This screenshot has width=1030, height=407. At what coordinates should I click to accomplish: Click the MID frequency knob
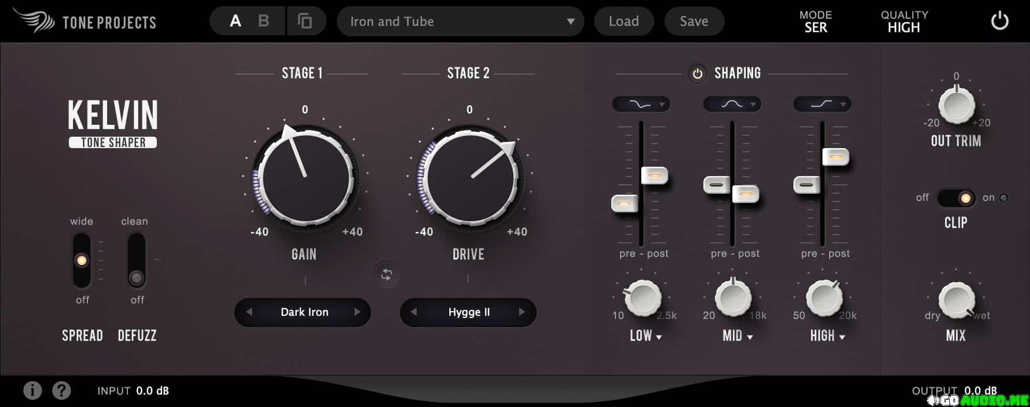[x=733, y=298]
